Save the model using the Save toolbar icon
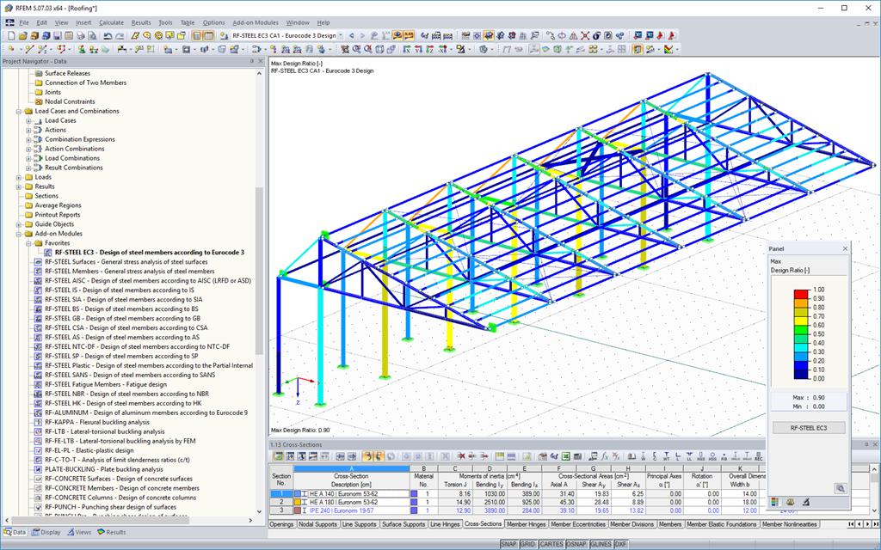Screen dimensions: 881x550 pyautogui.click(x=58, y=36)
